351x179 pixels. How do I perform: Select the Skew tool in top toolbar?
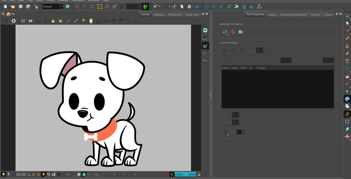[x=229, y=6]
